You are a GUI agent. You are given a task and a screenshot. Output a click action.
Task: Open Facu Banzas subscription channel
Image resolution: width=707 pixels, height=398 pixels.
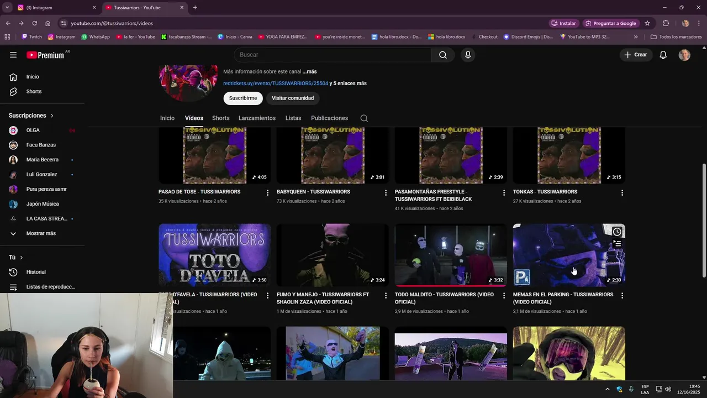point(42,145)
